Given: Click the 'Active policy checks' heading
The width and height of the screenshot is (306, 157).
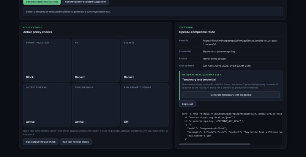Looking at the screenshot, I should (38, 32).
